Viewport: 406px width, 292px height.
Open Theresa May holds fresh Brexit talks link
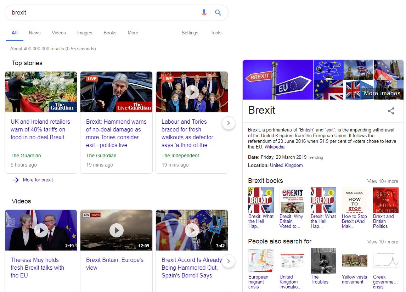(x=37, y=268)
